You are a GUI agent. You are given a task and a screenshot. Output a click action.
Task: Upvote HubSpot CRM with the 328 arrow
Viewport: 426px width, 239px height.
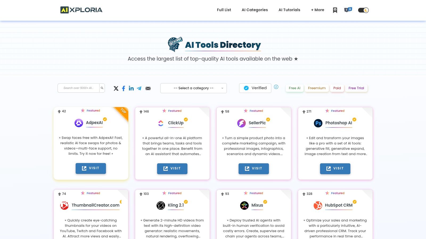point(304,194)
